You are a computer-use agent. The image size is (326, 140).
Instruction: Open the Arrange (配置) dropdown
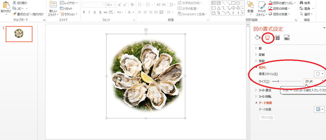(x=250, y=8)
